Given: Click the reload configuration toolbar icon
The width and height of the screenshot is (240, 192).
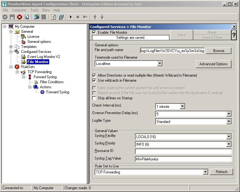Looking at the screenshot, I should click(x=54, y=17).
